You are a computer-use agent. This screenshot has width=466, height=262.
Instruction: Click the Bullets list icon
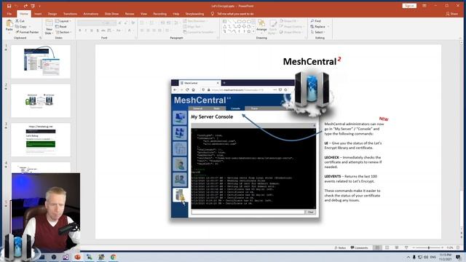(143, 23)
